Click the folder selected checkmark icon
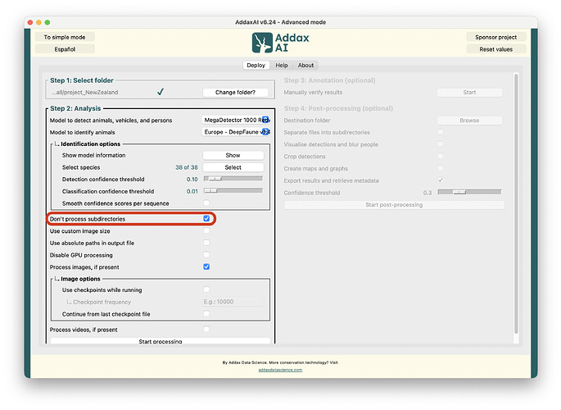The width and height of the screenshot is (561, 410). pos(161,92)
